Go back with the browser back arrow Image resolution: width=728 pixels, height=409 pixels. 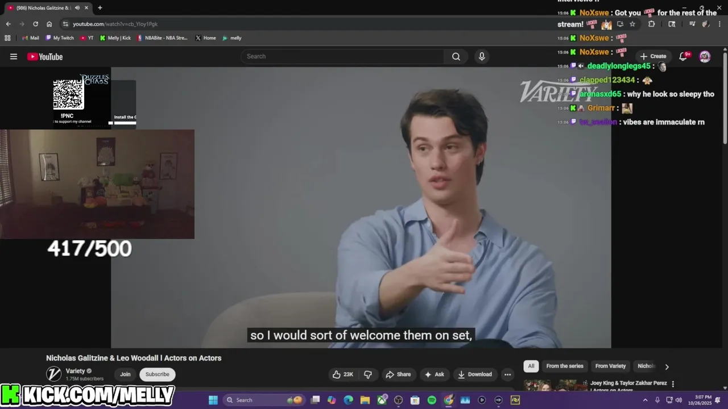(x=8, y=24)
